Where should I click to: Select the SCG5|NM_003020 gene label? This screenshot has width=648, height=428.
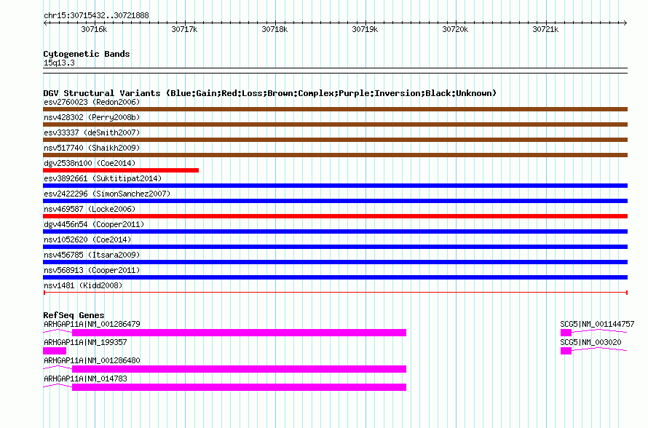[590, 343]
